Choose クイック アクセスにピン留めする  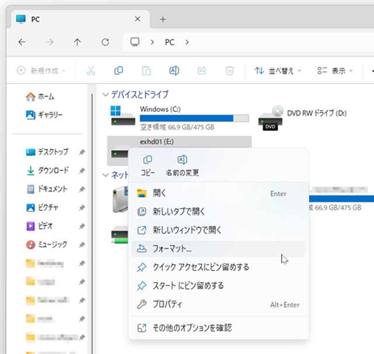[218, 267]
